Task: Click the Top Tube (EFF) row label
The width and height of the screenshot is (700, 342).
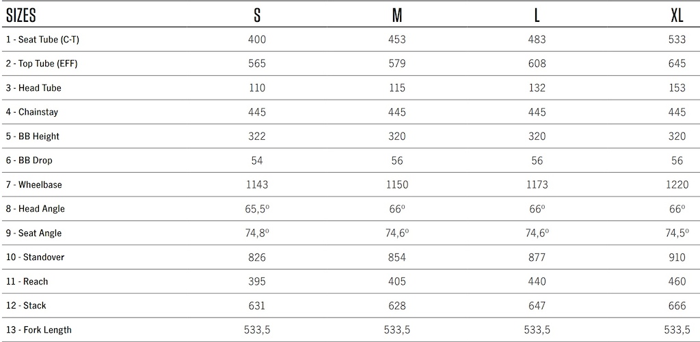Action: [x=42, y=63]
